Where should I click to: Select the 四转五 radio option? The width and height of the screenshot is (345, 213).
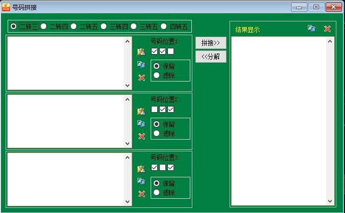click(174, 26)
